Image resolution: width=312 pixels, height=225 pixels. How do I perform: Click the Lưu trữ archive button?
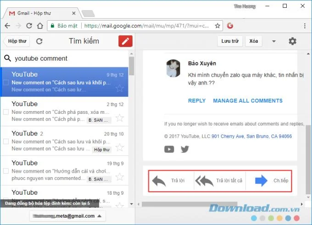point(230,41)
